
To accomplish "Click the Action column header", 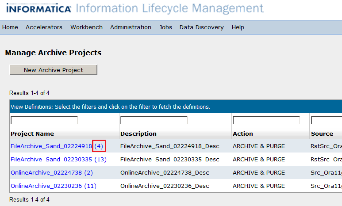I will click(243, 134).
